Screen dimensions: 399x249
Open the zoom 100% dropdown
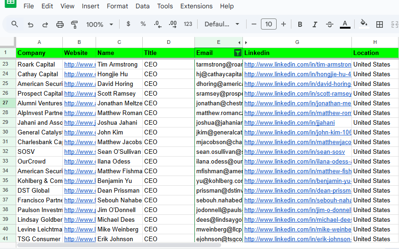(x=99, y=24)
